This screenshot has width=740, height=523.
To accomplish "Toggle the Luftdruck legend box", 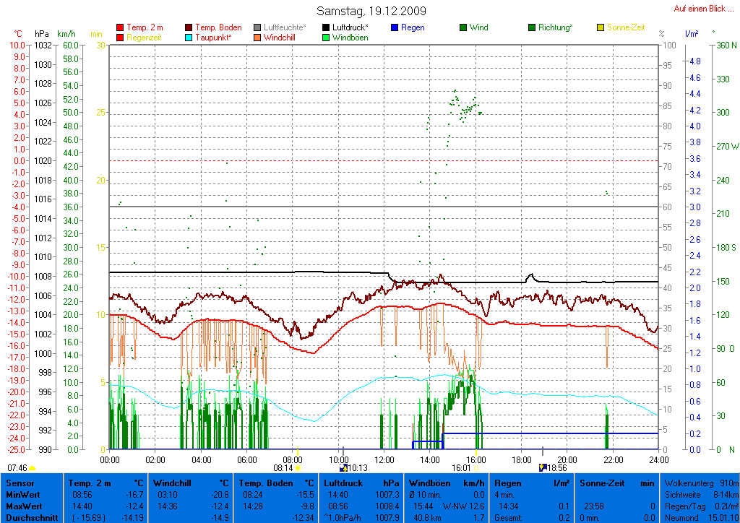I will pyautogui.click(x=327, y=27).
